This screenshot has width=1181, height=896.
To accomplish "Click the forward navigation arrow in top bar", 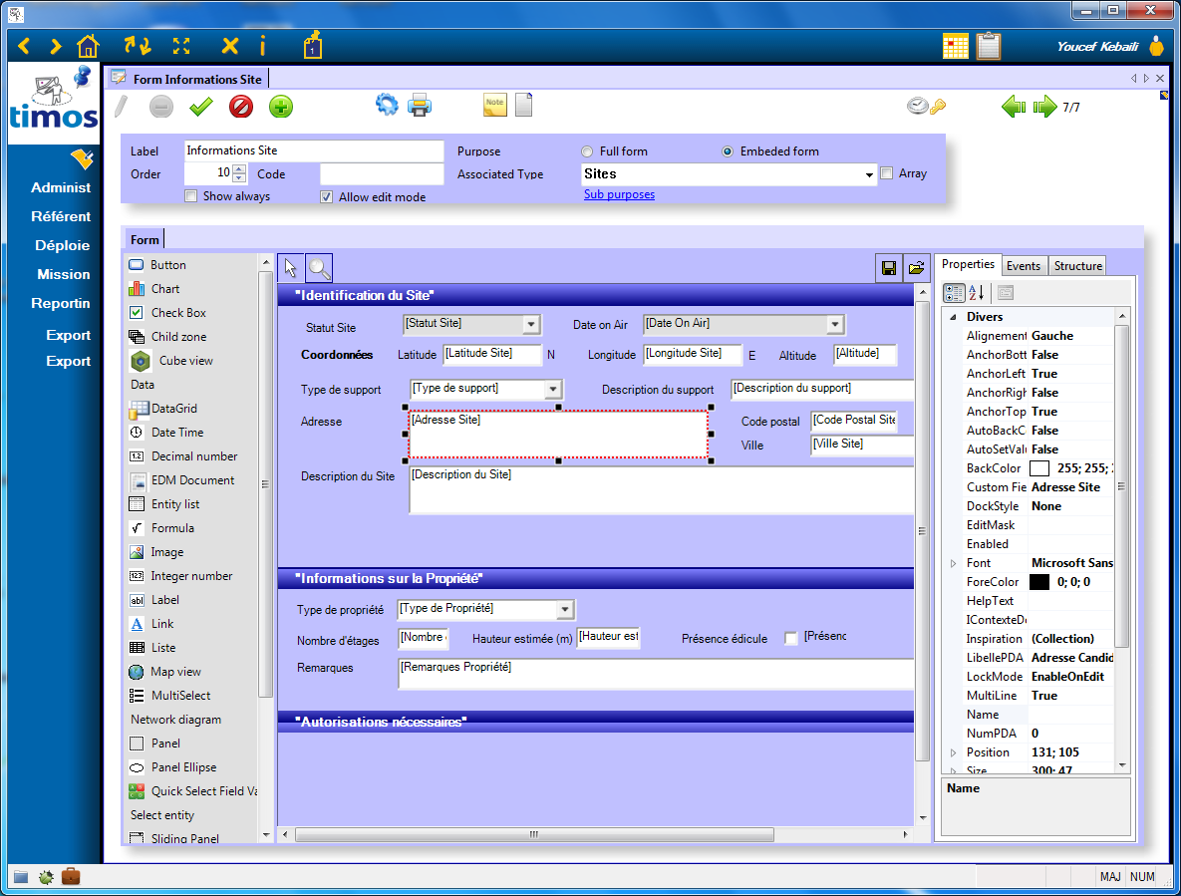I will coord(55,47).
